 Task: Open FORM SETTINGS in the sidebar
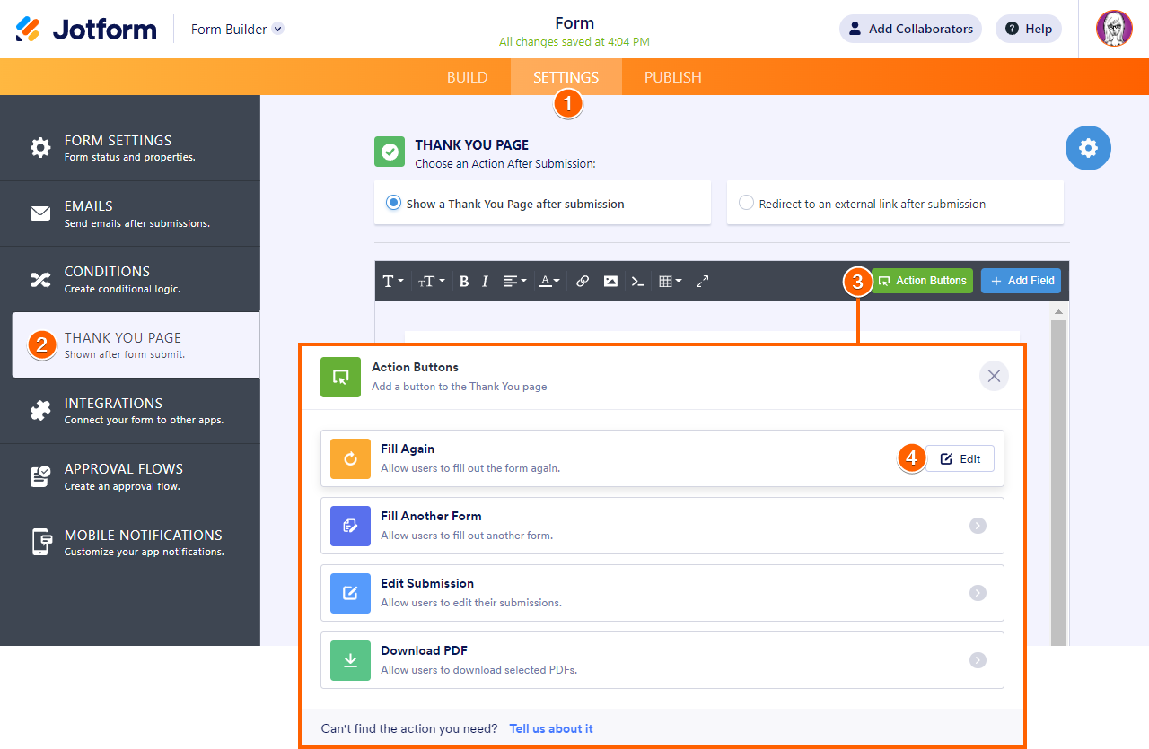130,148
